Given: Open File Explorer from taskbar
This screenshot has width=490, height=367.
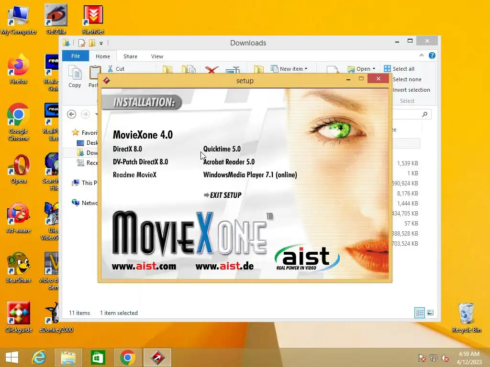Looking at the screenshot, I should (68, 357).
